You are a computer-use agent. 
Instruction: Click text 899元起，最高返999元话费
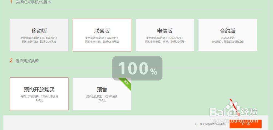228,42
